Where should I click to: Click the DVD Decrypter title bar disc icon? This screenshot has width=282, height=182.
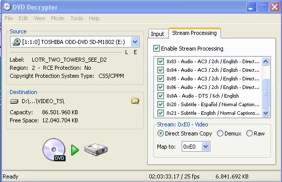tap(7, 7)
